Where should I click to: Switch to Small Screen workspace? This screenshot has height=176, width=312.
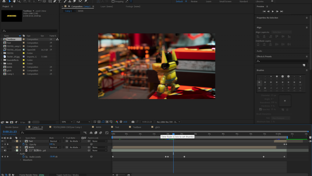pyautogui.click(x=225, y=2)
